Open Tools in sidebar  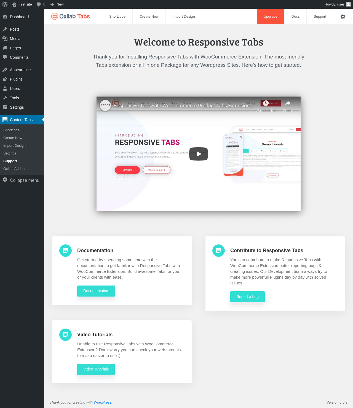coord(22,98)
